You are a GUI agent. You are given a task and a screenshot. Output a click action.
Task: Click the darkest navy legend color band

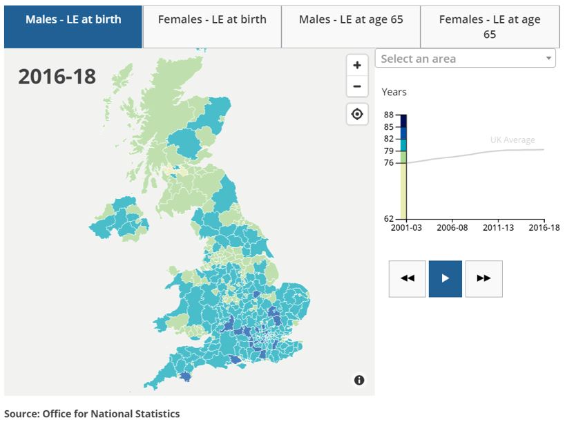coord(403,120)
